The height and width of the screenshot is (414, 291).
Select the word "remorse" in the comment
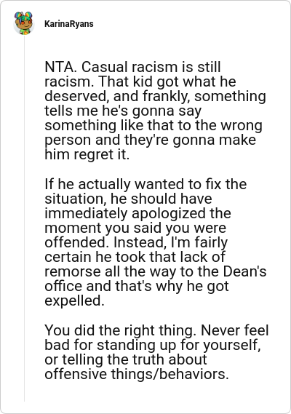tap(73, 272)
